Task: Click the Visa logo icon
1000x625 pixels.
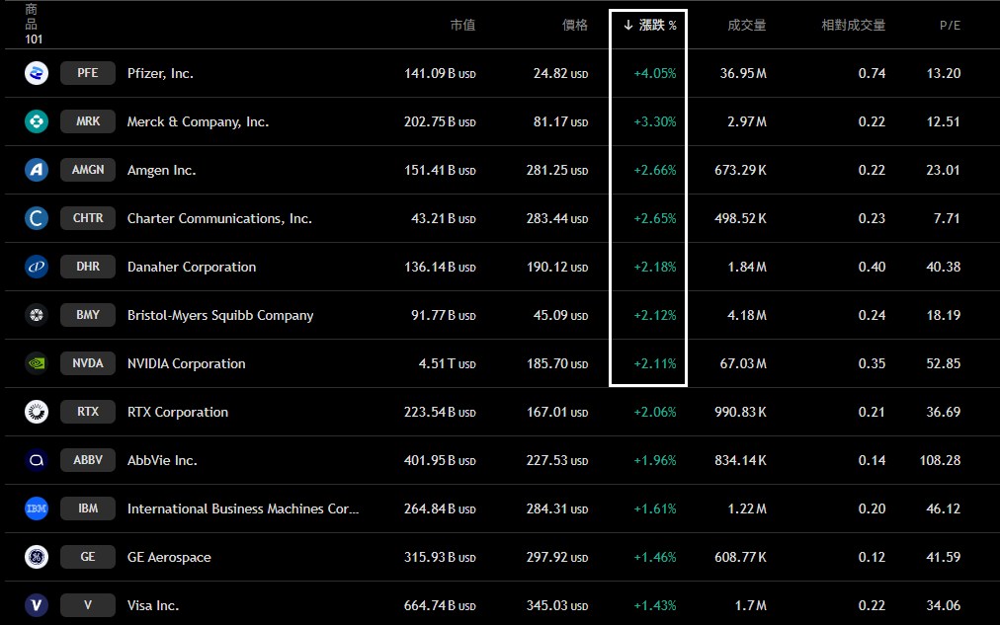Action: (37, 605)
